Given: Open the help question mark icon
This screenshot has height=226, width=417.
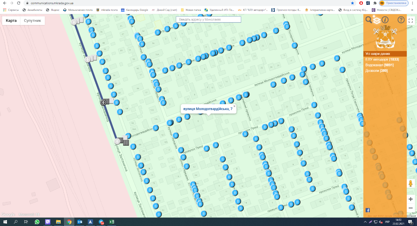Looking at the screenshot, I should tap(401, 20).
